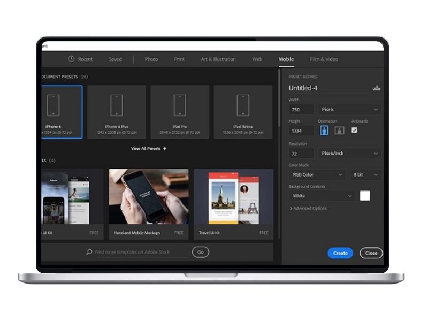428x321 pixels.
Task: Set orientation to portrait
Action: (x=324, y=131)
